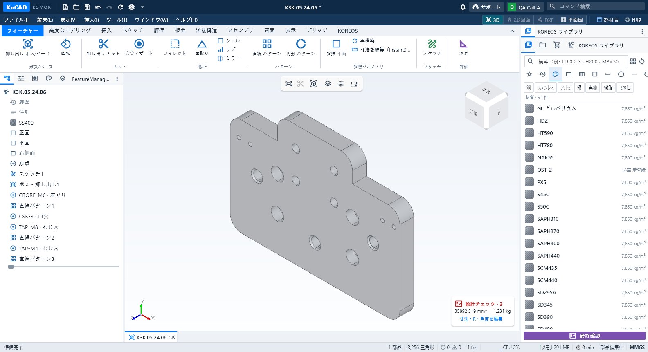
Task: Collapse the ribbon with the chevron
Action: [512, 31]
